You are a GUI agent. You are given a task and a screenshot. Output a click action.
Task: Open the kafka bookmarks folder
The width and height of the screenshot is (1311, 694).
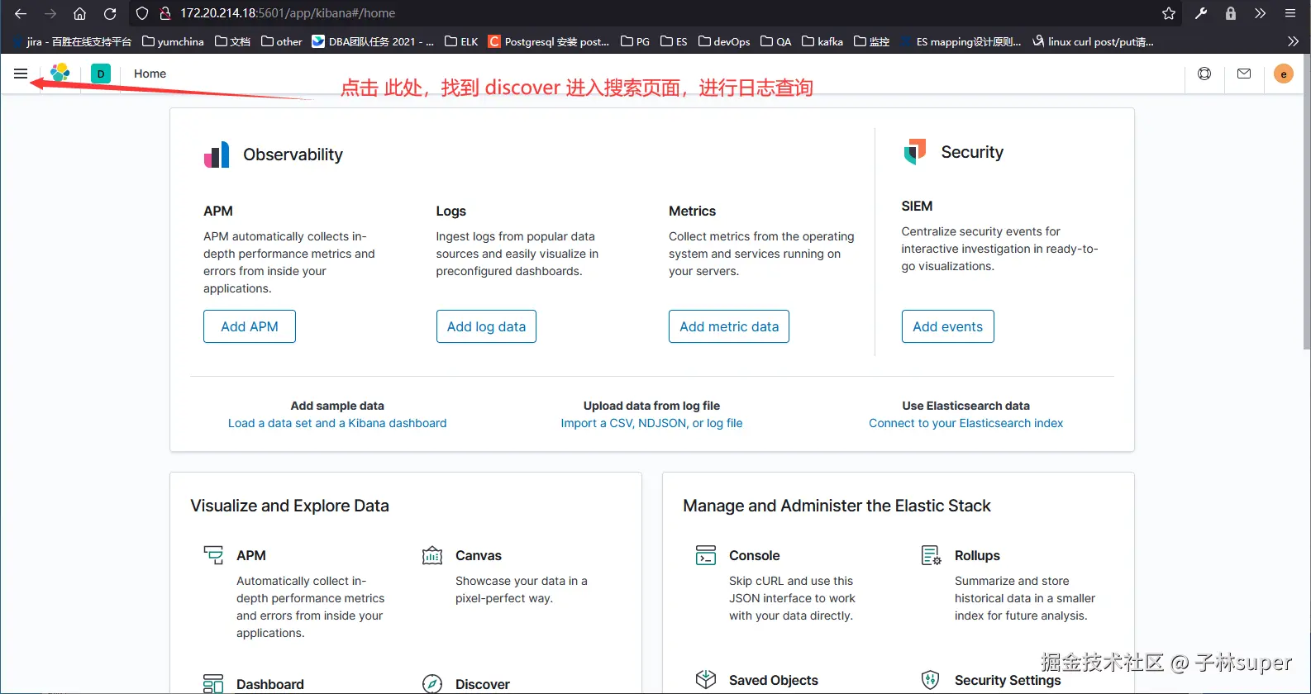coord(822,41)
